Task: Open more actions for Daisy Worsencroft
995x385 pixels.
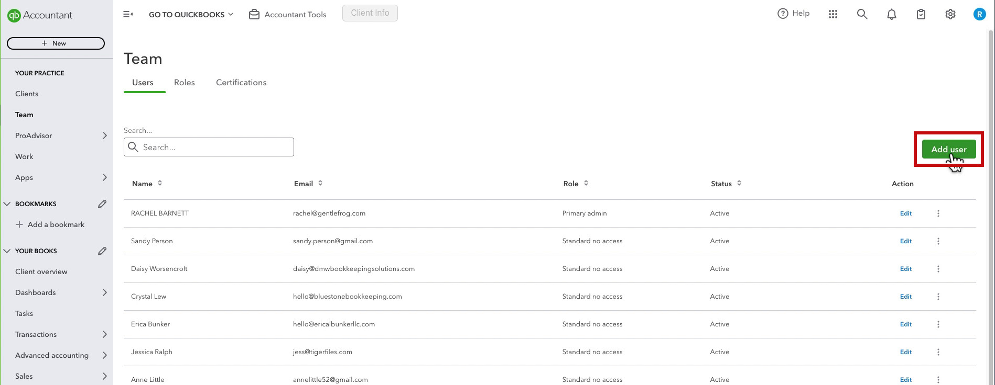Action: pyautogui.click(x=938, y=269)
